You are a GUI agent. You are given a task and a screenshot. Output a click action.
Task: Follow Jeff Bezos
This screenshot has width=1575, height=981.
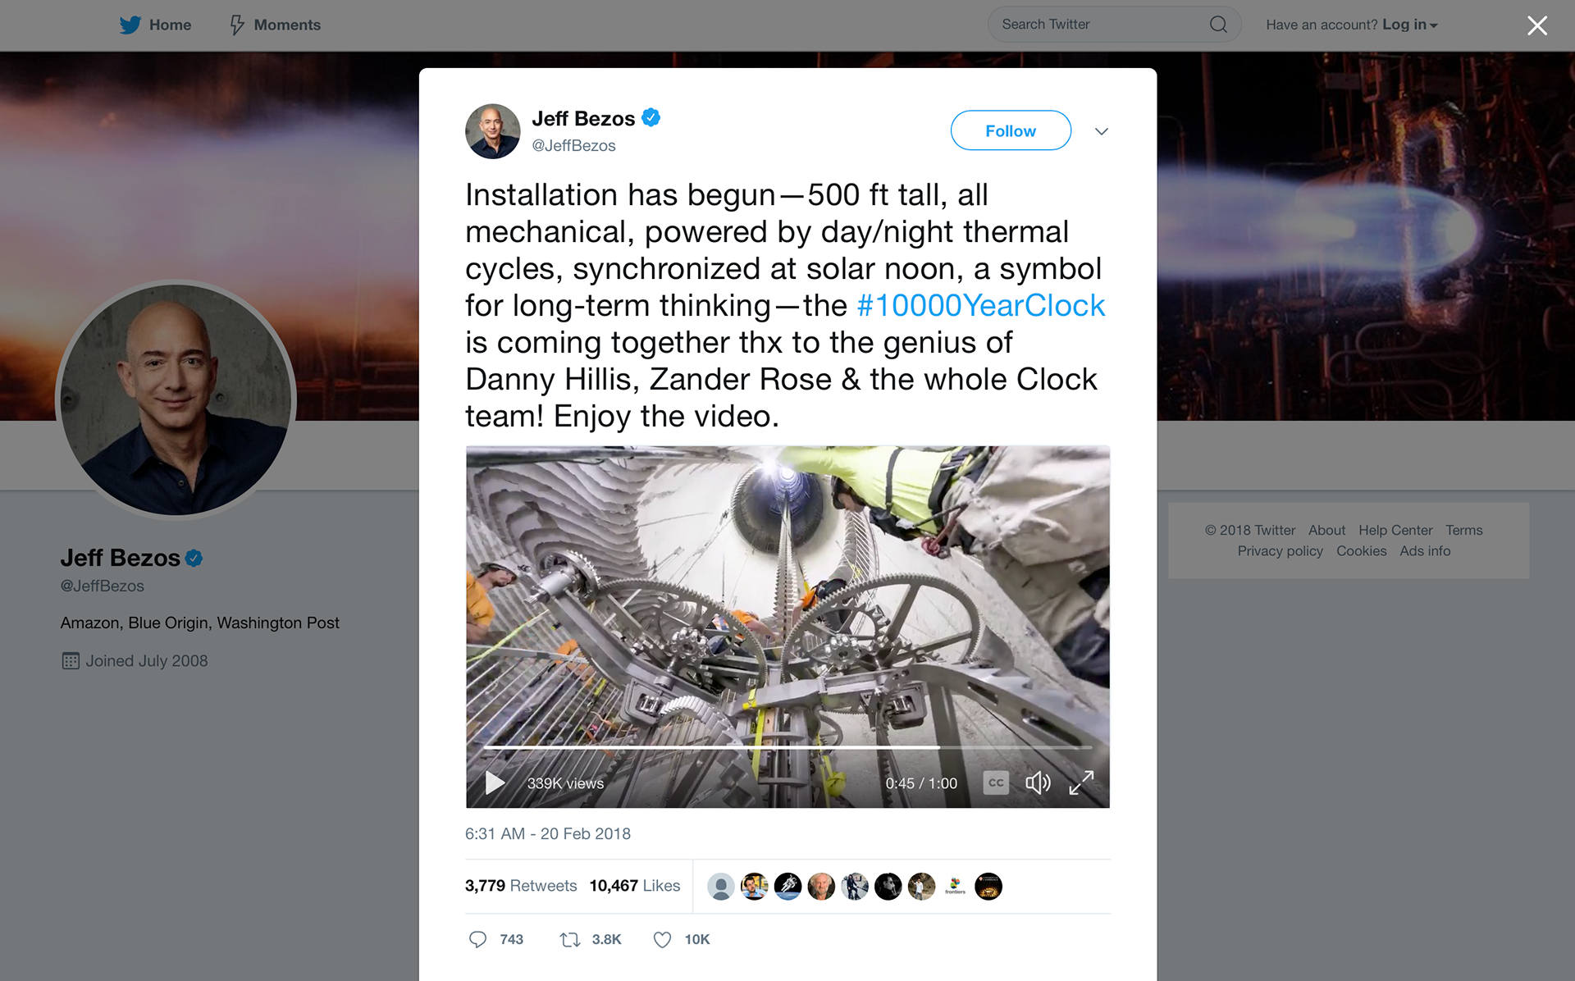click(x=1011, y=130)
